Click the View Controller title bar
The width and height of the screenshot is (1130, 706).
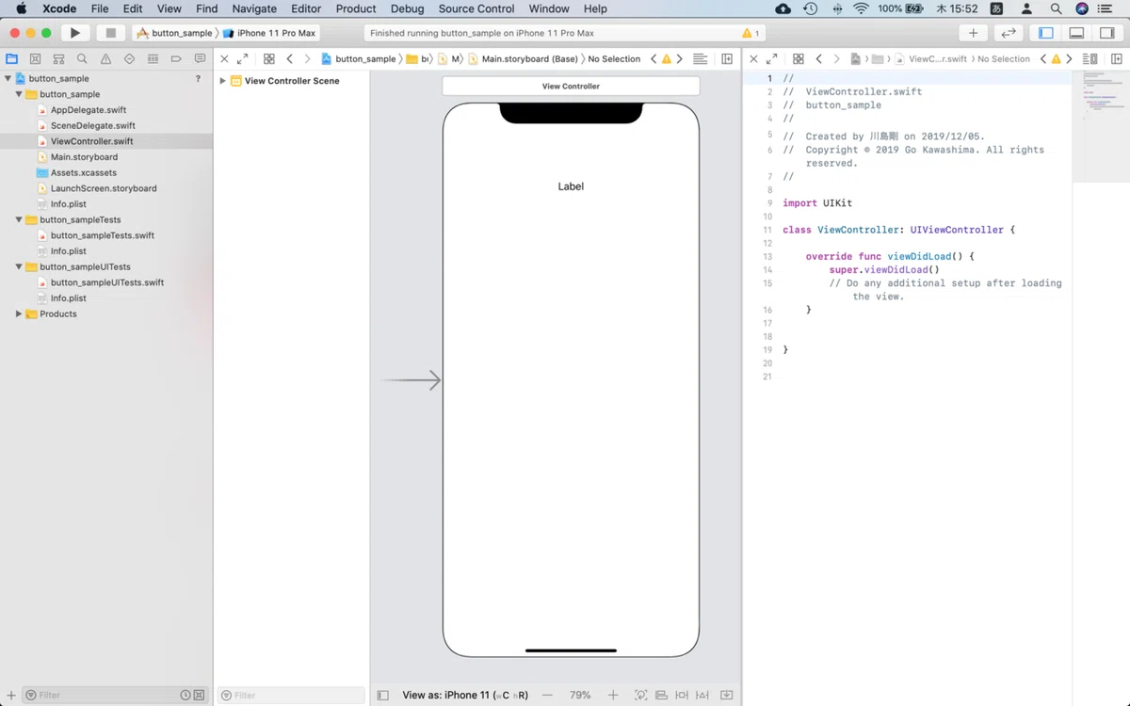point(571,86)
